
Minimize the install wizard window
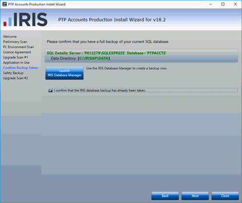click(x=211, y=4)
